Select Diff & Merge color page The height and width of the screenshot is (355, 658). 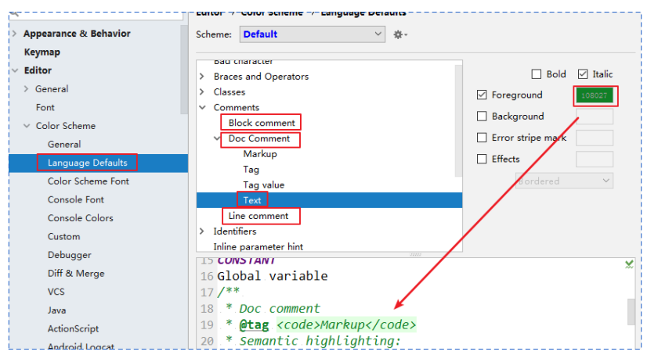(x=76, y=273)
